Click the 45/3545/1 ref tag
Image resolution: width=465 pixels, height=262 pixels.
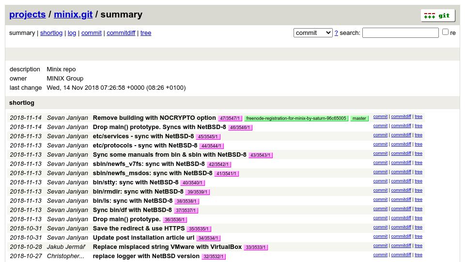click(208, 137)
